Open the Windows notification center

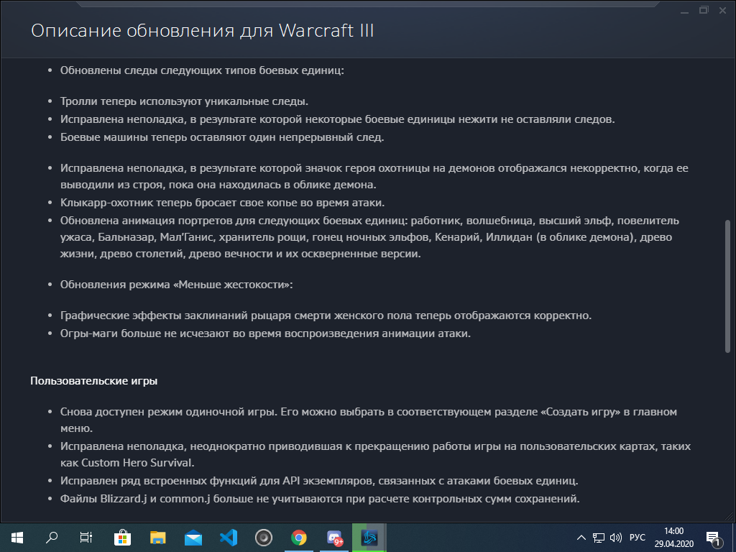pos(712,538)
